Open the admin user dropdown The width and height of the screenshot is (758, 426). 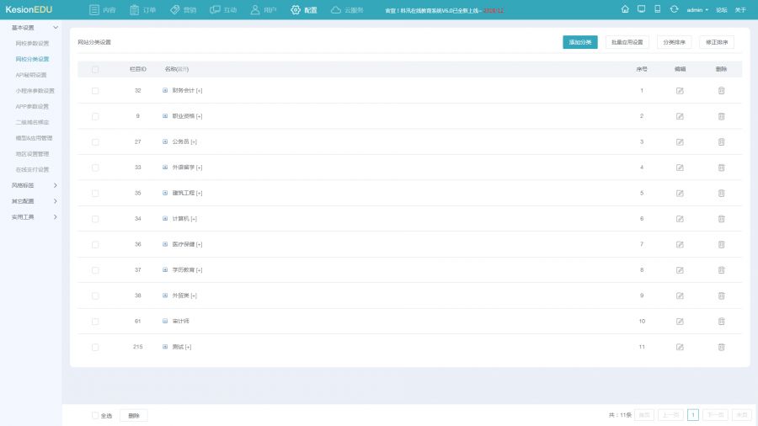click(x=697, y=9)
